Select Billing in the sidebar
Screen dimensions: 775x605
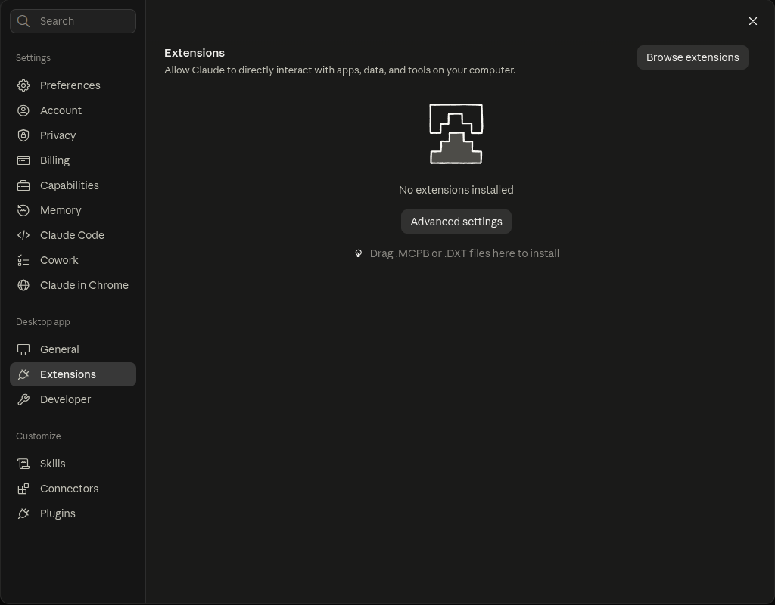(x=73, y=160)
